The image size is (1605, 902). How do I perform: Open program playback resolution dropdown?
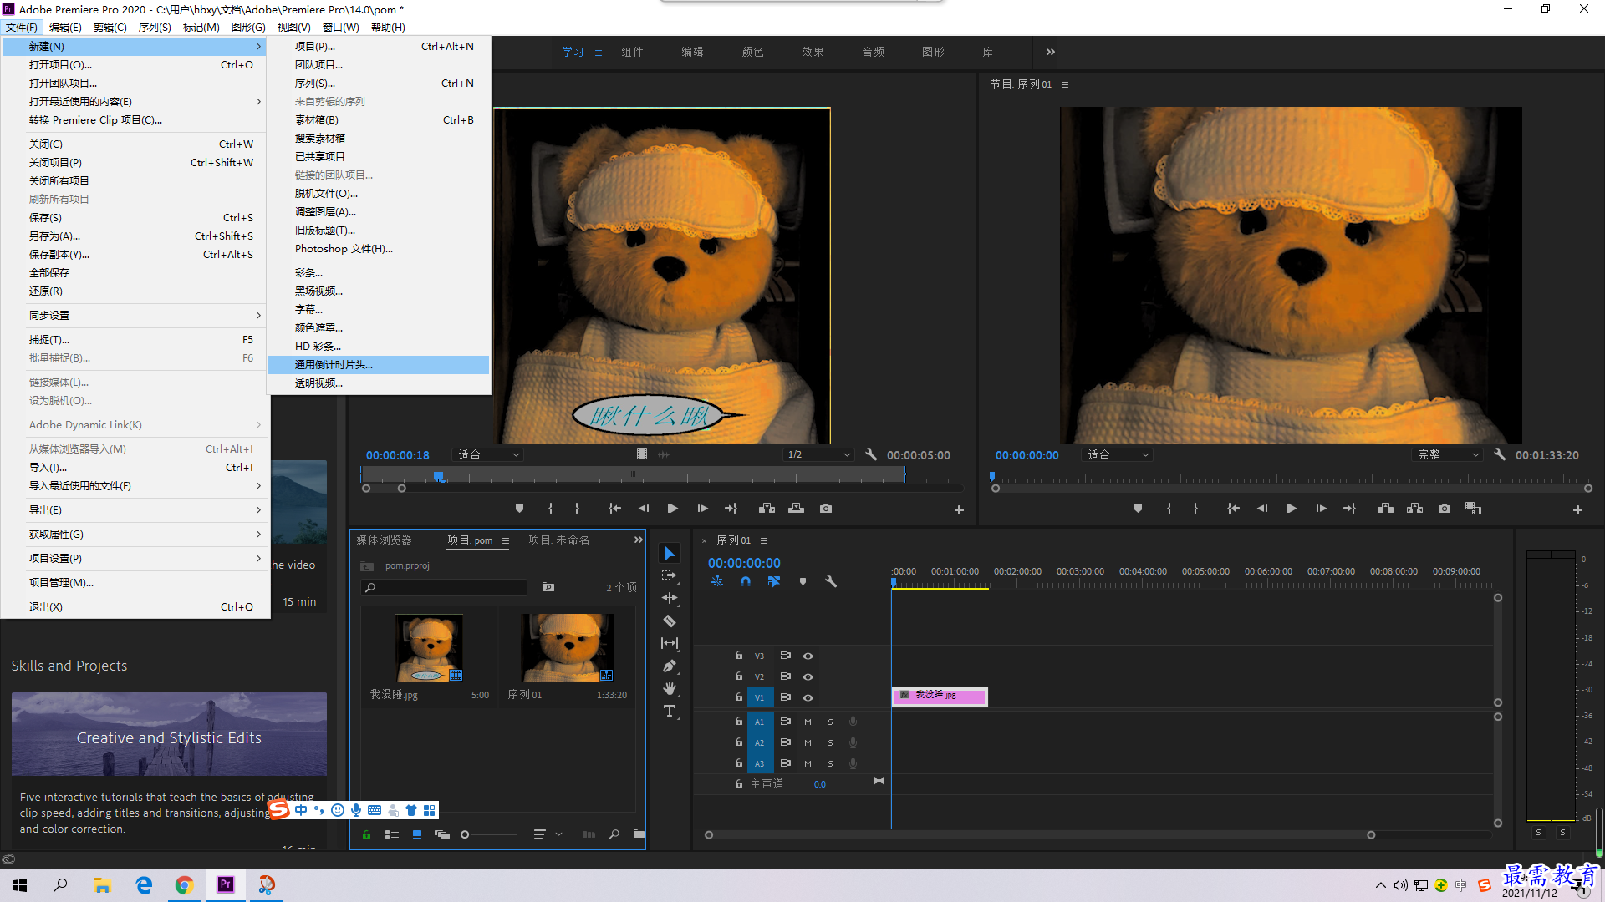(x=1447, y=455)
